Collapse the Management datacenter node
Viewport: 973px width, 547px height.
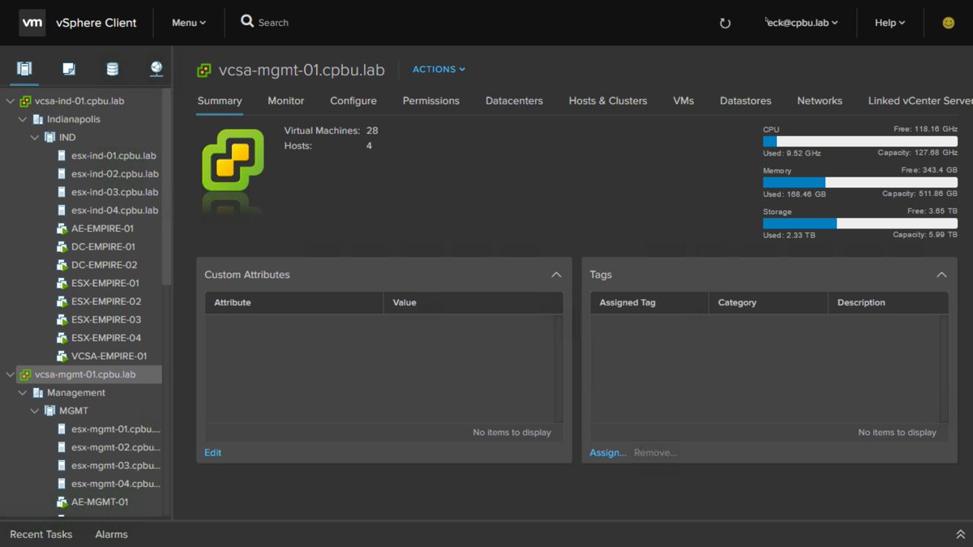tap(23, 392)
